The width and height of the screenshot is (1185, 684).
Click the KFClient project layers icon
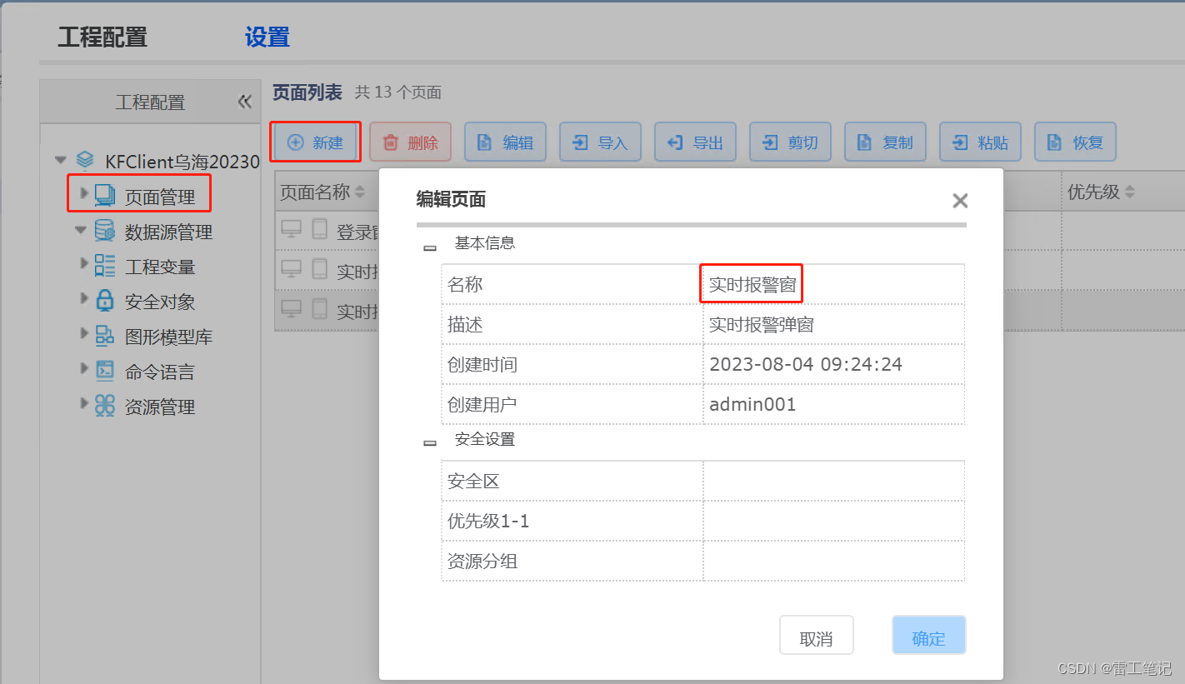[85, 160]
